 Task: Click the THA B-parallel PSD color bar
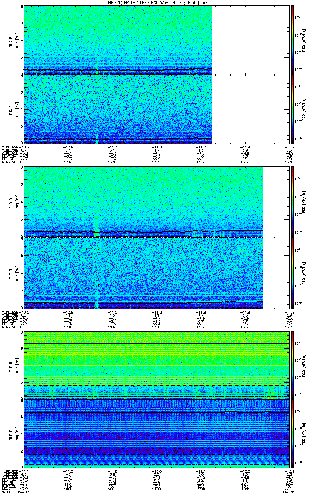293,109
